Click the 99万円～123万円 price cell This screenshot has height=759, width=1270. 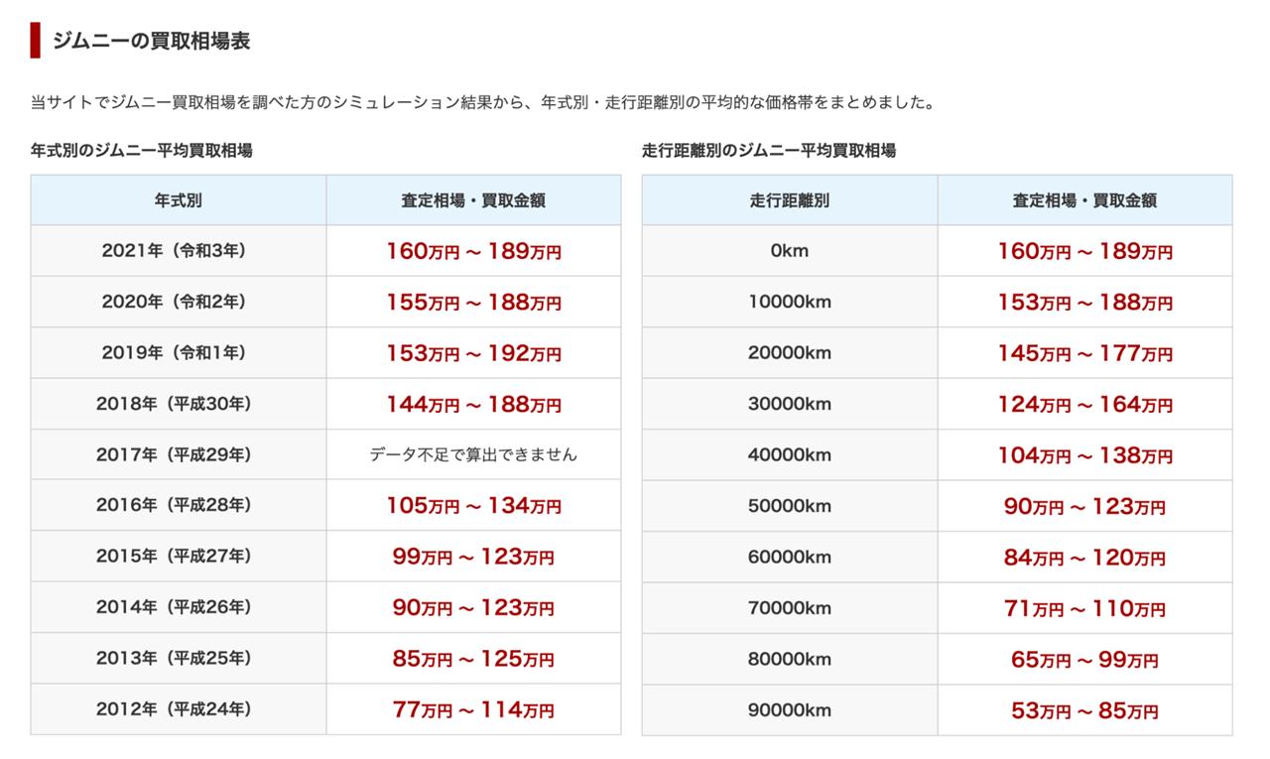[x=473, y=557]
